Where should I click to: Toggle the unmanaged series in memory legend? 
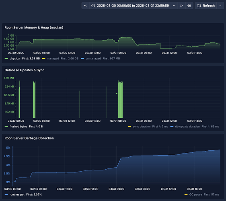click(93, 59)
